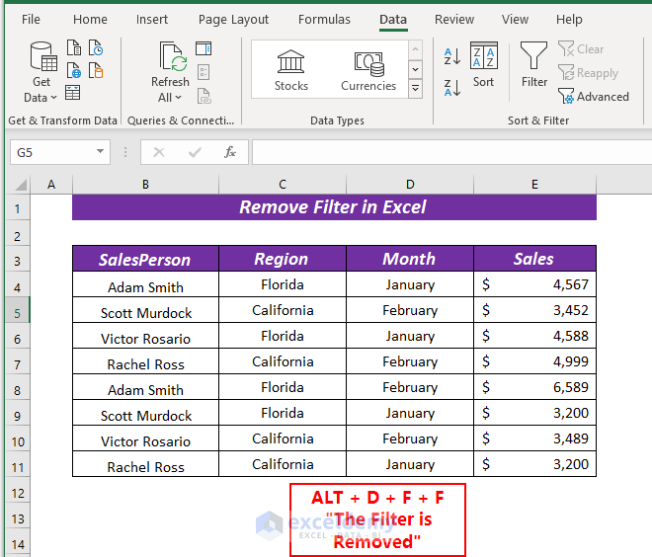652x557 pixels.
Task: Open the Page Layout tab
Action: point(233,20)
